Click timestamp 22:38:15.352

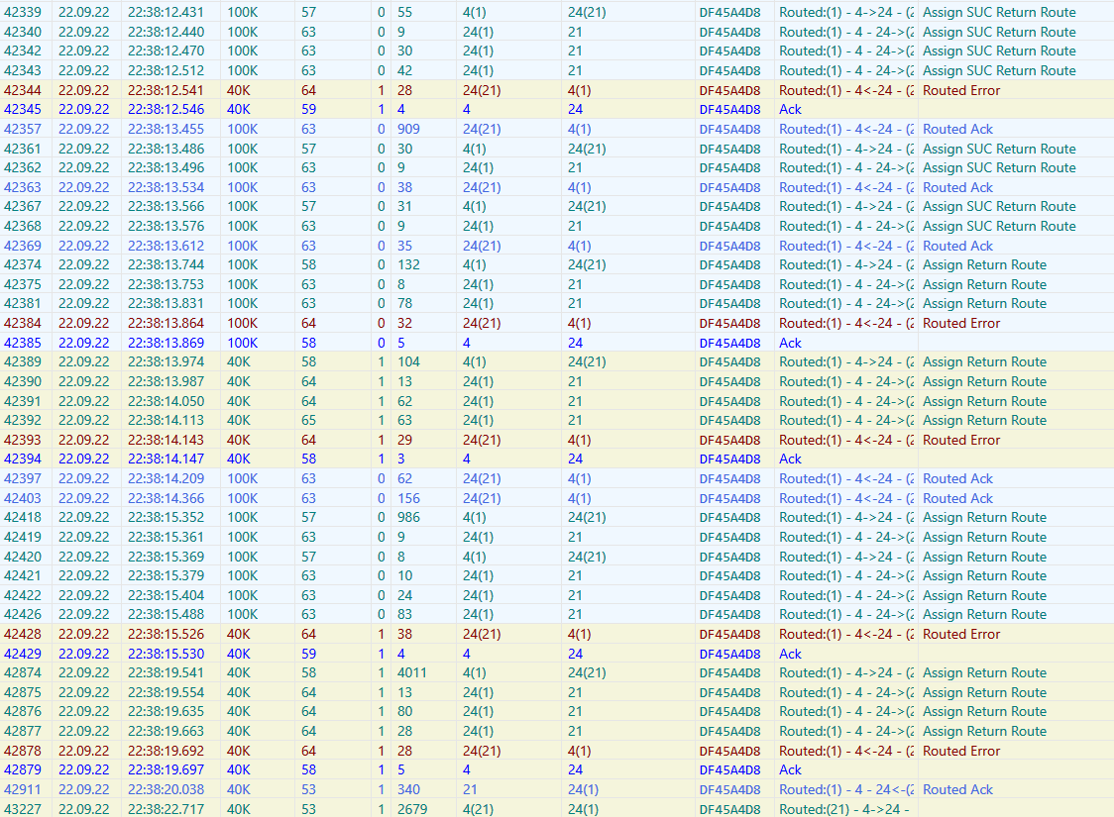pos(166,517)
